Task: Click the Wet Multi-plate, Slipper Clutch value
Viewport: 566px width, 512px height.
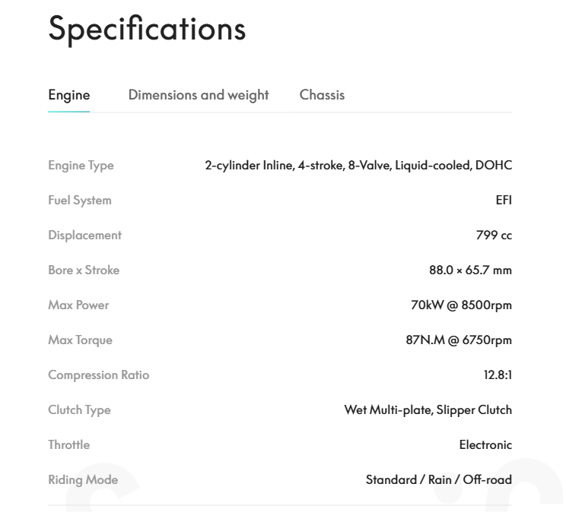Action: tap(428, 410)
